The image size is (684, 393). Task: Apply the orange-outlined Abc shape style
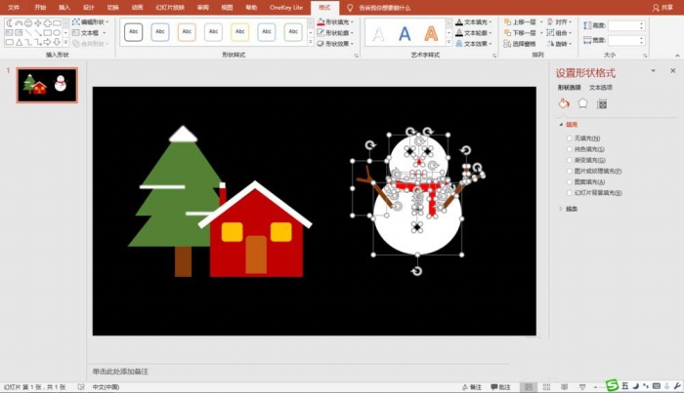(x=187, y=32)
